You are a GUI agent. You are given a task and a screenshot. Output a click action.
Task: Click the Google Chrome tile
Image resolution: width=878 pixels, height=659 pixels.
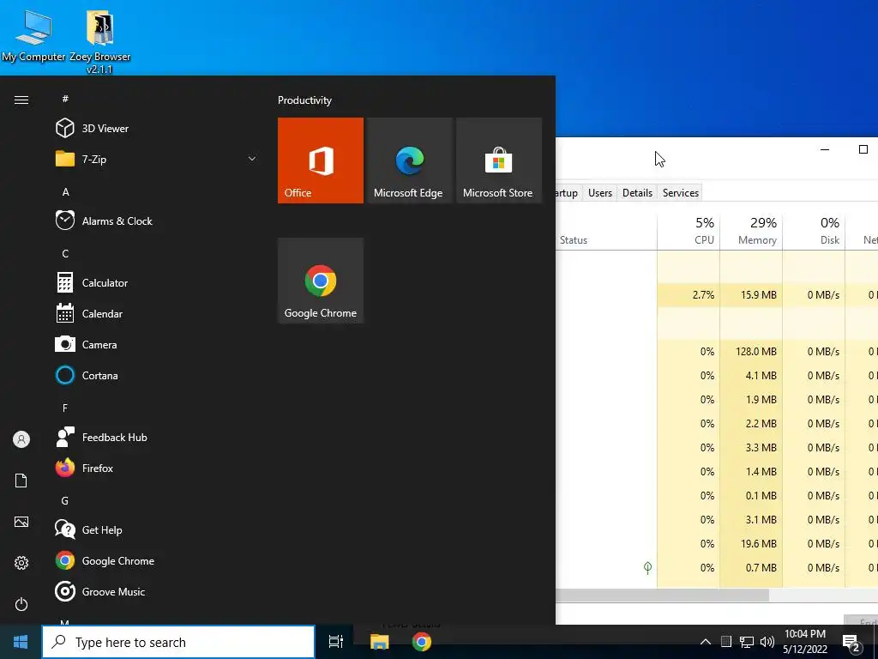coord(321,281)
